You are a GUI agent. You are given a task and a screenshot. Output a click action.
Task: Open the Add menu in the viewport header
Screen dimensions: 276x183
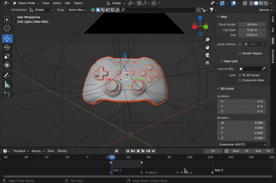tap(67, 3)
